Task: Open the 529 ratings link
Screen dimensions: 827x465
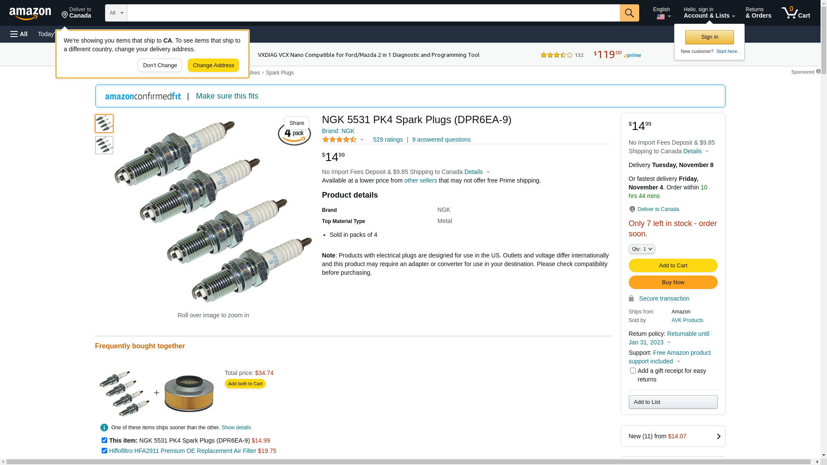Action: pyautogui.click(x=388, y=139)
